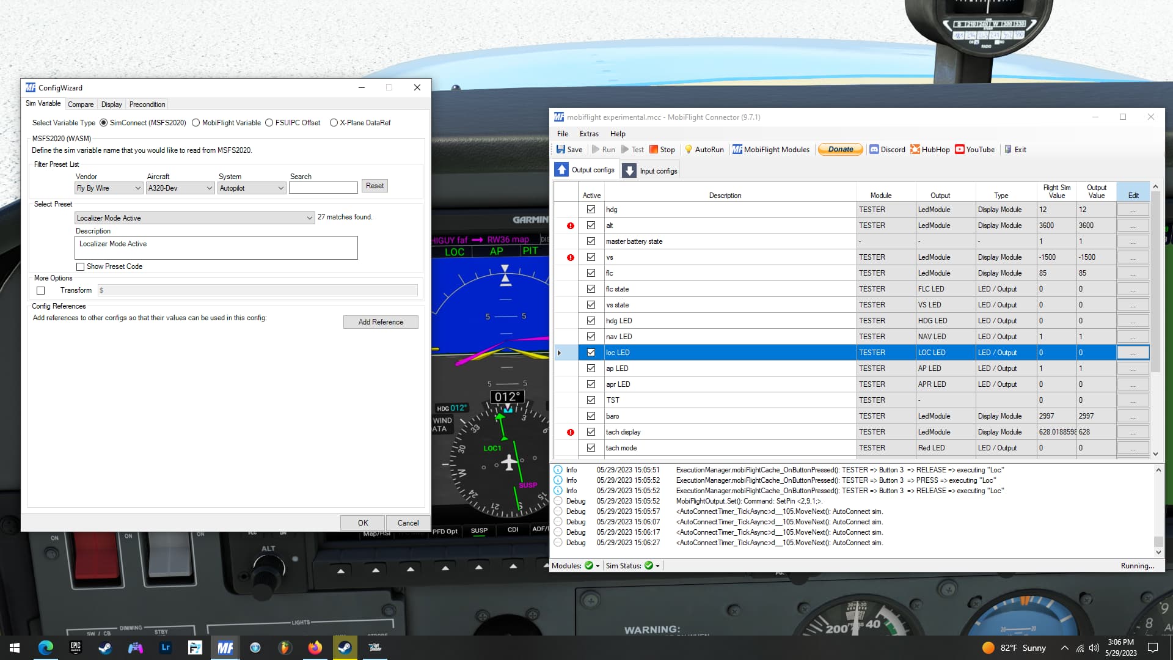
Task: Click edit button for hdg row
Action: point(1133,210)
